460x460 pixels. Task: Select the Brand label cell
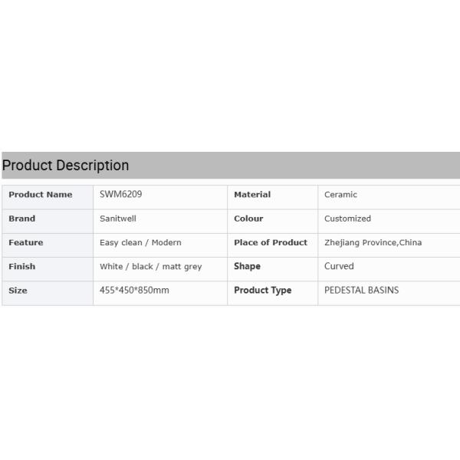[x=22, y=219]
